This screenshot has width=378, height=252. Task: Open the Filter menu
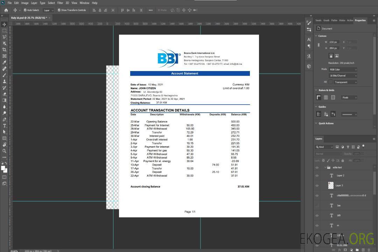[x=60, y=3]
